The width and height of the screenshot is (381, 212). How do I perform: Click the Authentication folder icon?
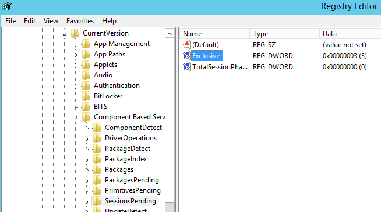click(x=86, y=86)
